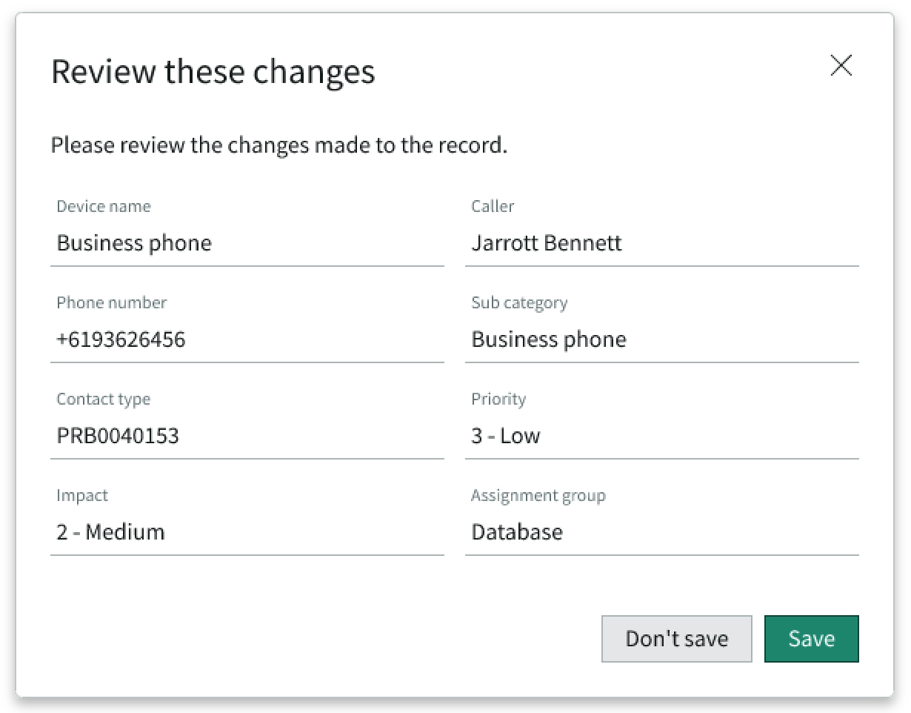Screen dimensions: 911x713
Task: Click the Impact label
Action: coord(82,495)
